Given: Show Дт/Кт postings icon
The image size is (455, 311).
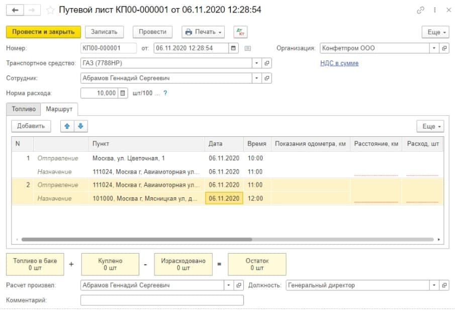Looking at the screenshot, I should [240, 32].
